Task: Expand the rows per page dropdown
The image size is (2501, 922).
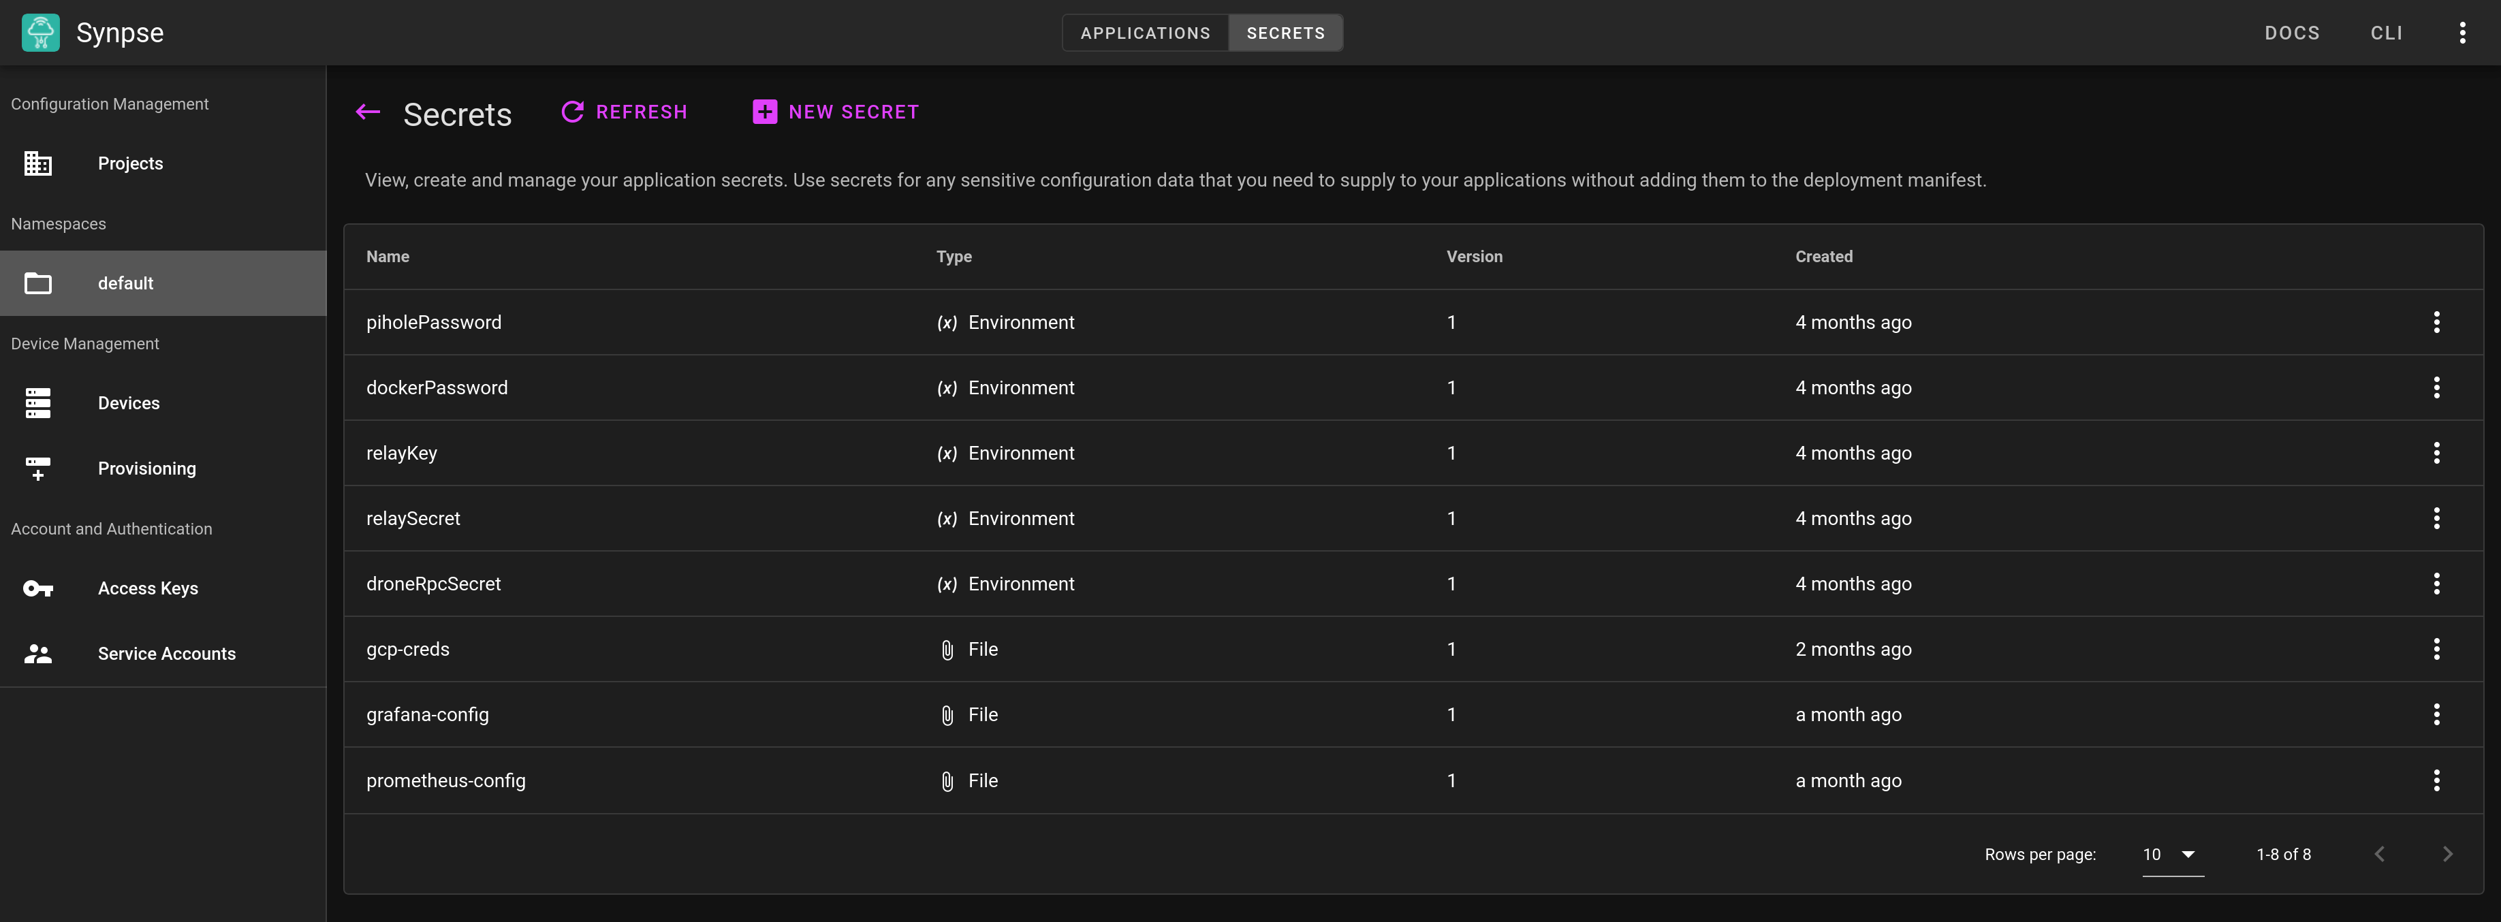Action: tap(2172, 854)
